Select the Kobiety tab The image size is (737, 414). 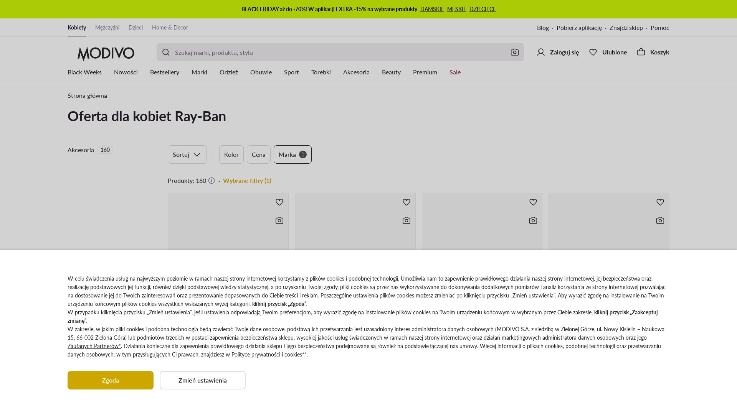coord(77,28)
